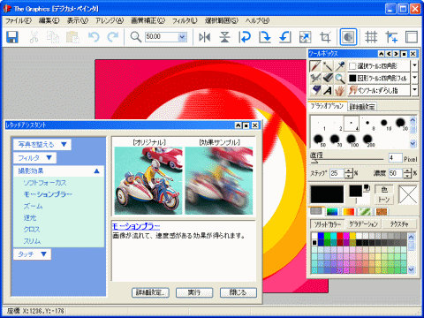This screenshot has width=424, height=318.
Task: Switch to the グラデーション palette tab
Action: (x=364, y=224)
